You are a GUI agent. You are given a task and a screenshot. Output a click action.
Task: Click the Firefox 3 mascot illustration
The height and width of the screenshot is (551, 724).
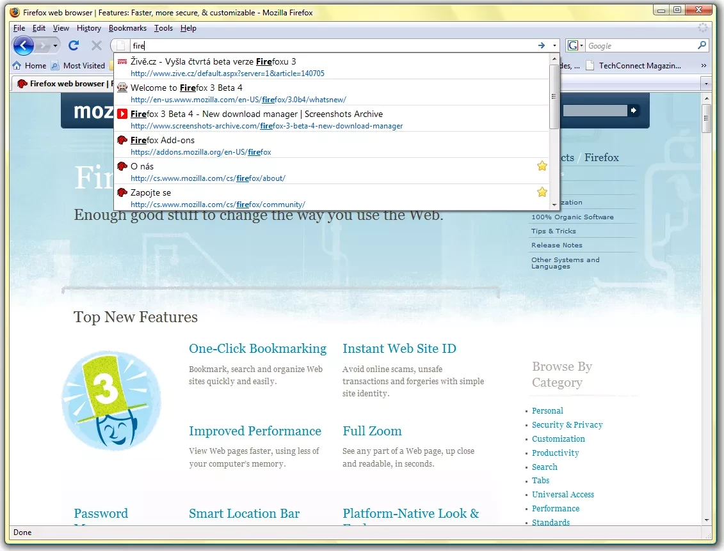pyautogui.click(x=111, y=400)
